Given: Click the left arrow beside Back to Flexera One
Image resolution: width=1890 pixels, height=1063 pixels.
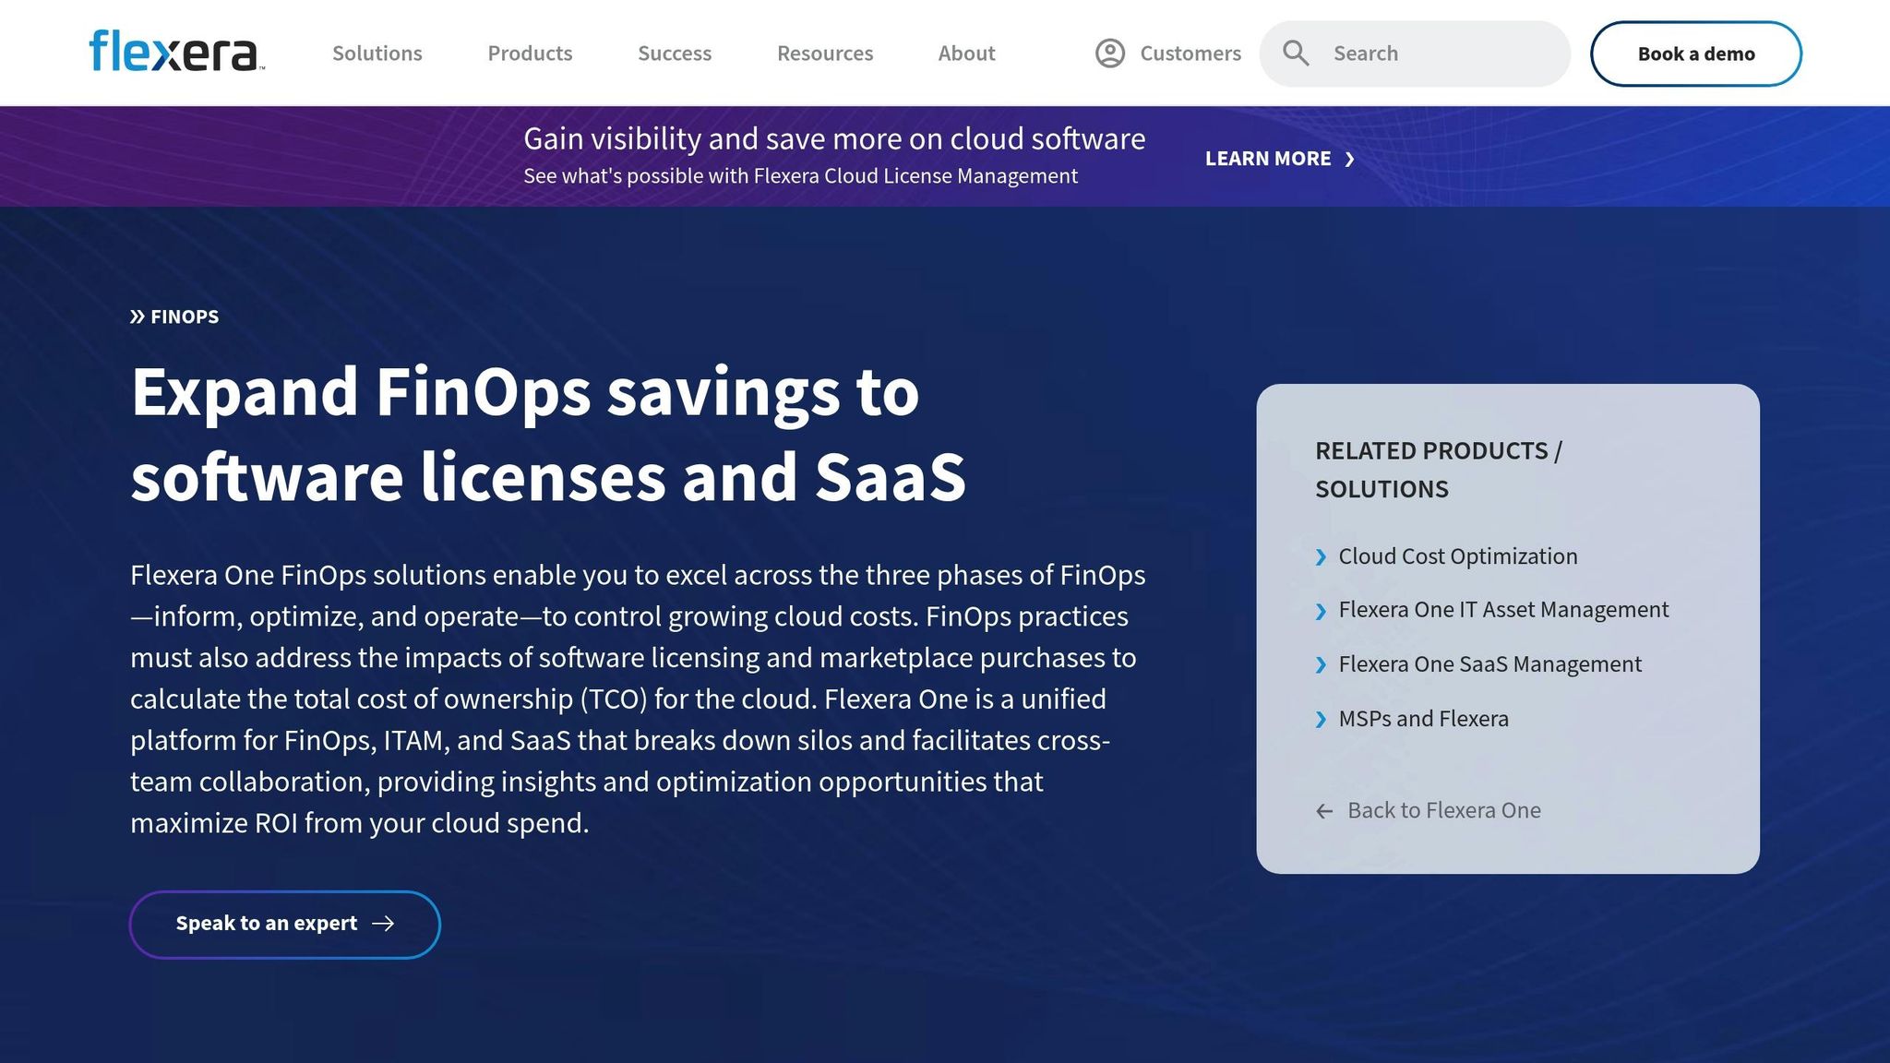Looking at the screenshot, I should point(1324,811).
